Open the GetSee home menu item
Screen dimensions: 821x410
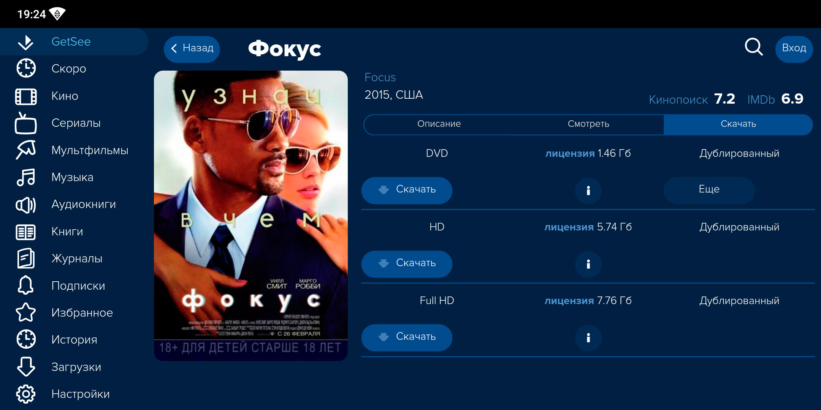(x=74, y=42)
